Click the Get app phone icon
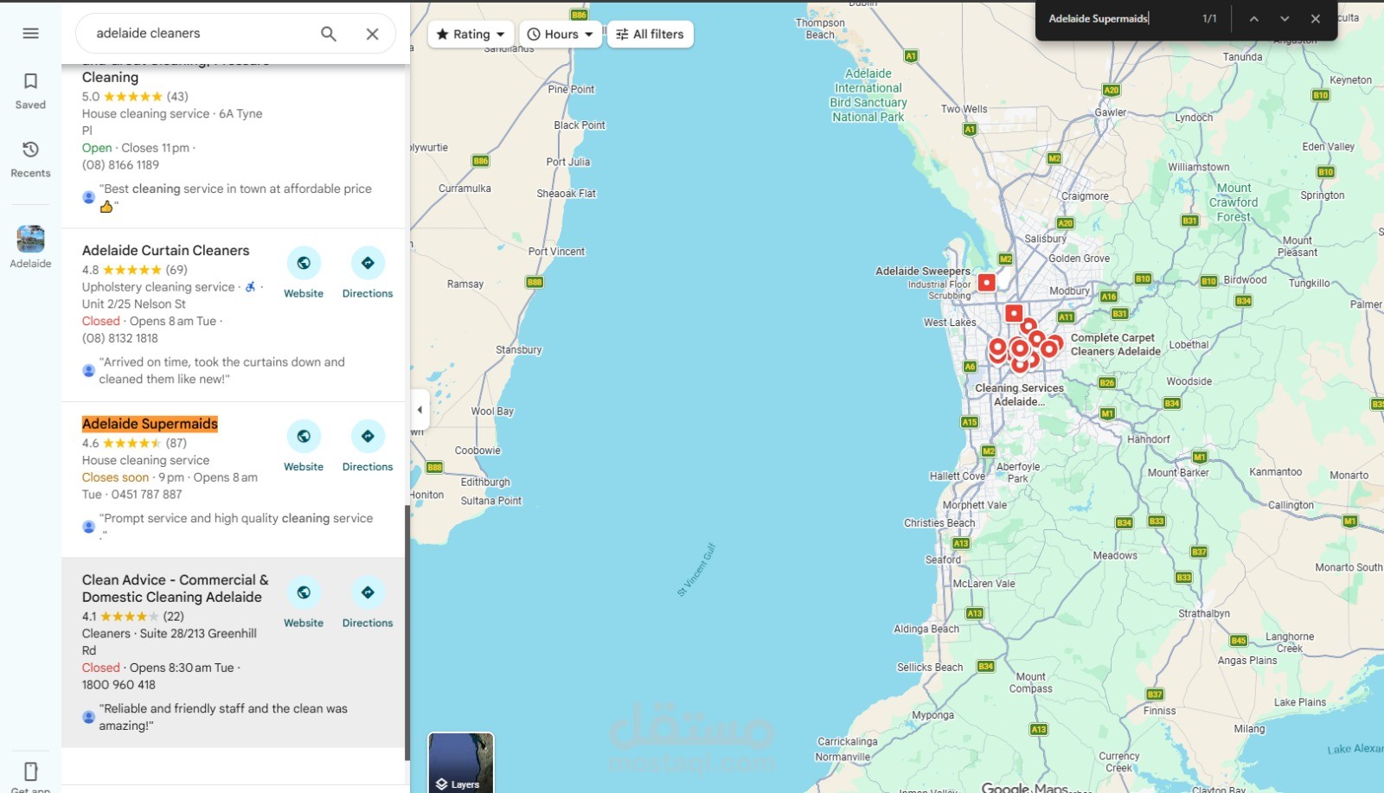This screenshot has height=793, width=1384. click(x=30, y=771)
